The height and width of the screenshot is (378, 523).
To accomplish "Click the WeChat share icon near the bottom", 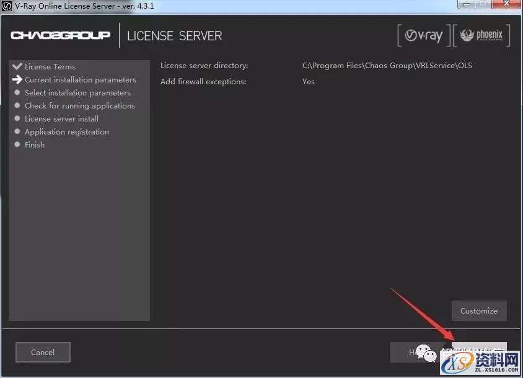I will pos(426,352).
